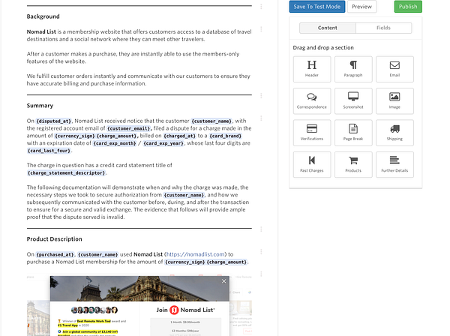Add a Past Charges section

[x=312, y=165]
